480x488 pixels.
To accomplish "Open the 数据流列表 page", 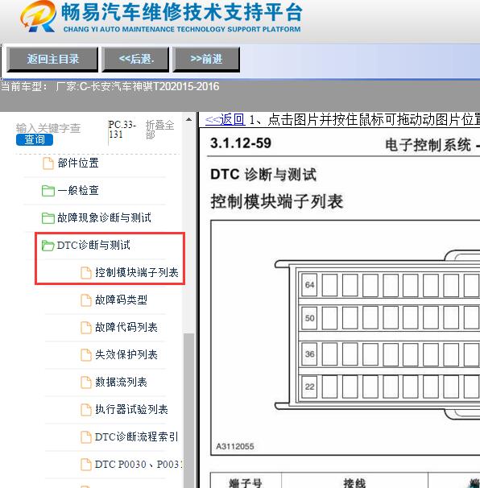I will pyautogui.click(x=121, y=383).
